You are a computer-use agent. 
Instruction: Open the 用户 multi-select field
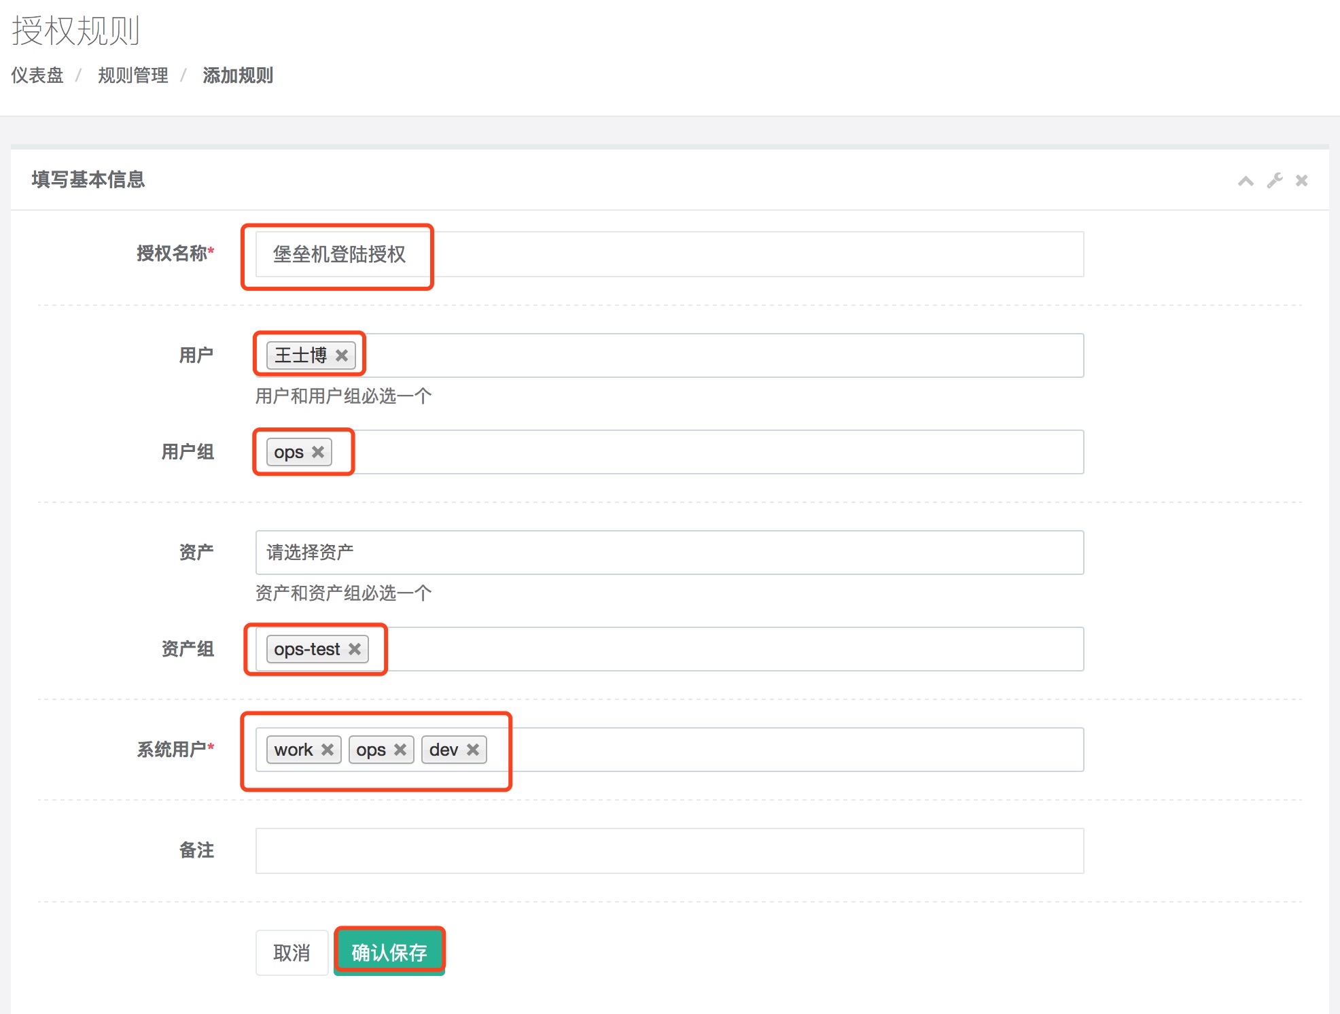720,355
